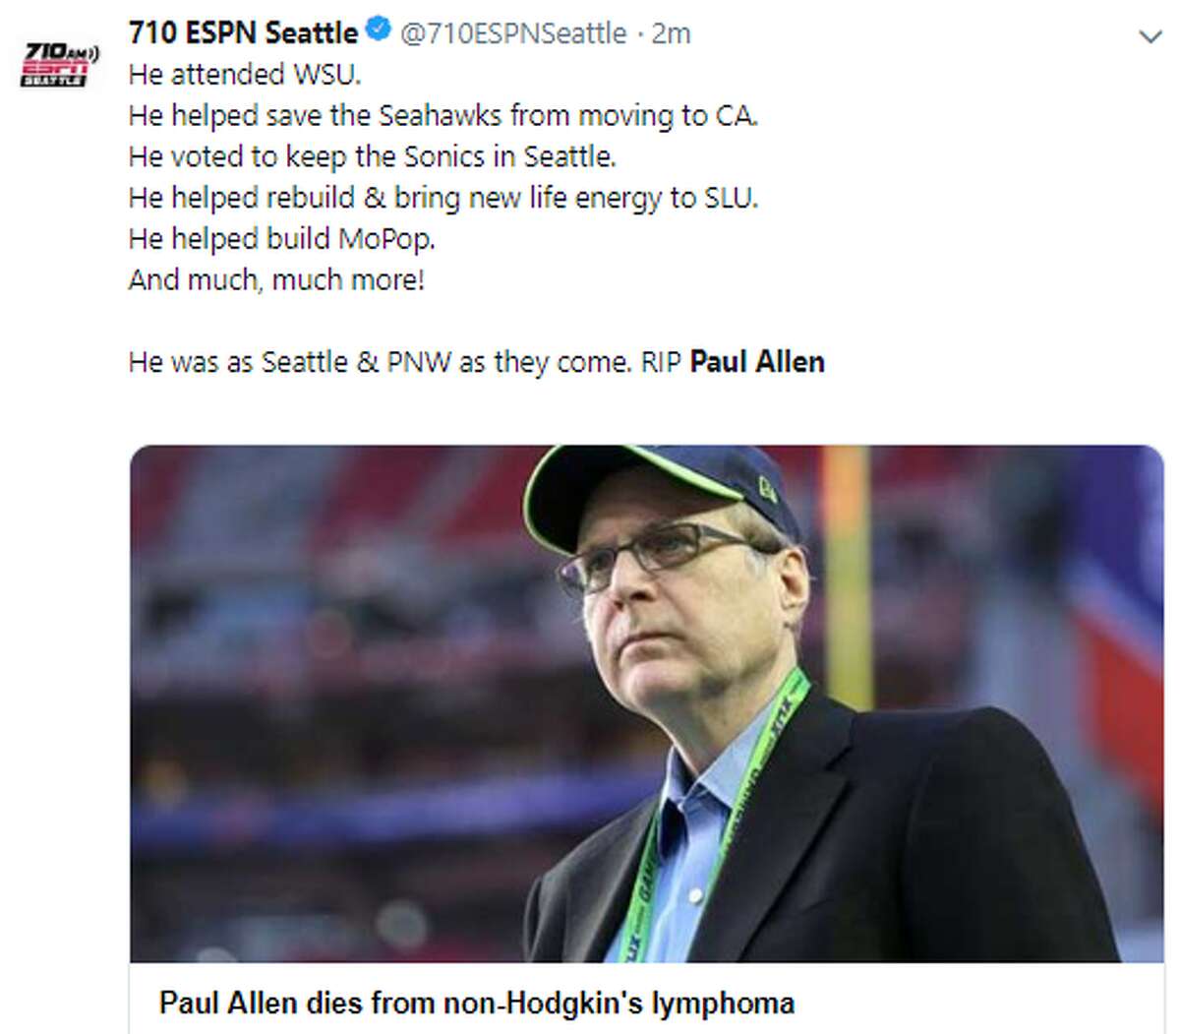
Task: Open the @710ESPNSeattle handle
Action: point(512,30)
